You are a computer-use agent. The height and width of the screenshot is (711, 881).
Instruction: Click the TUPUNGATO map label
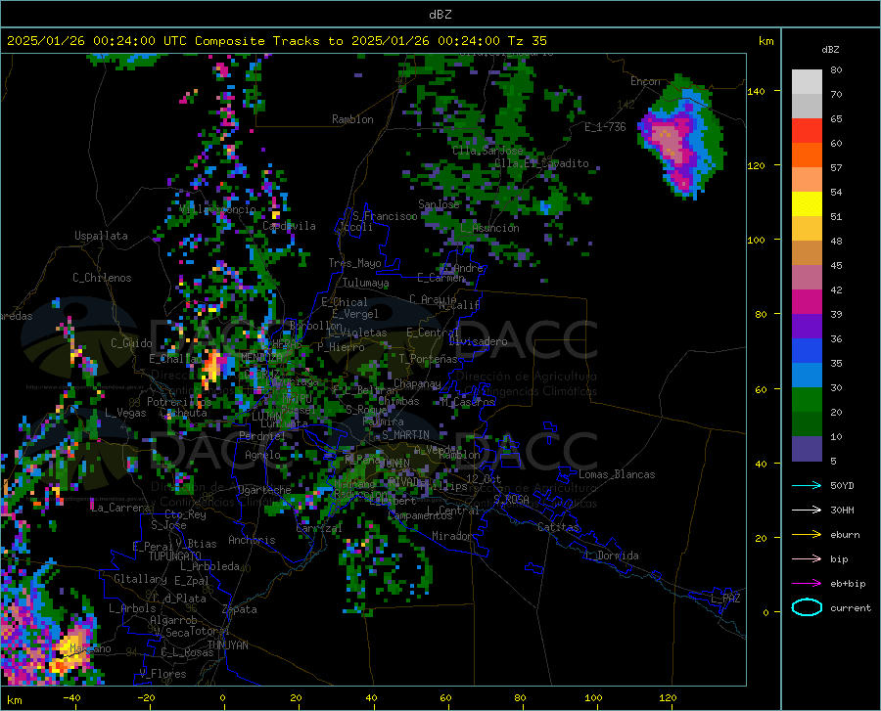pos(175,556)
